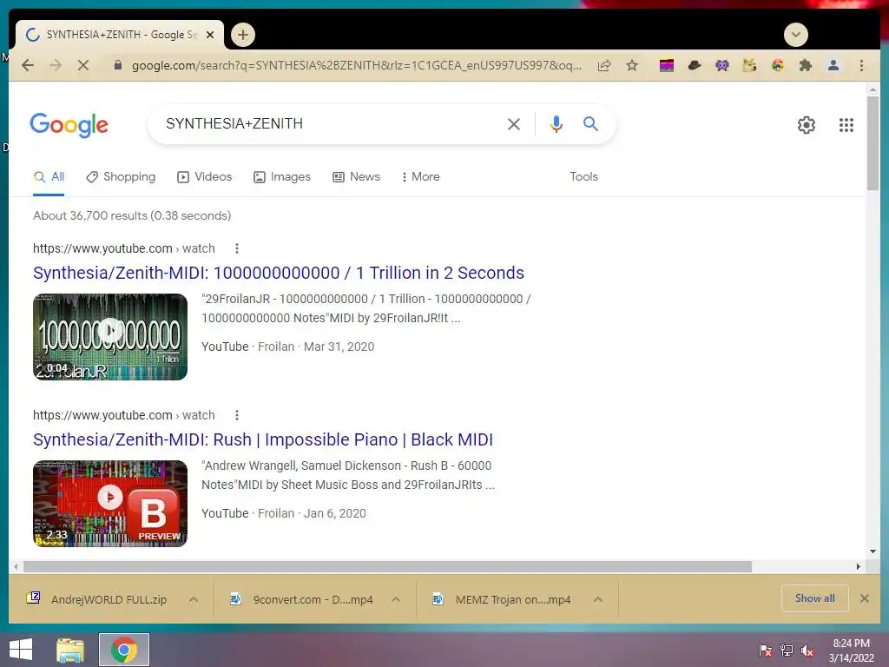Click Chrome icon in the taskbar
The image size is (889, 667).
coord(124,650)
